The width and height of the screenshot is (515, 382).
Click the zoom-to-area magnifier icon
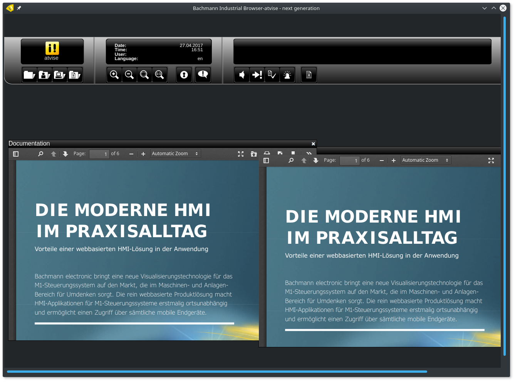pos(144,75)
